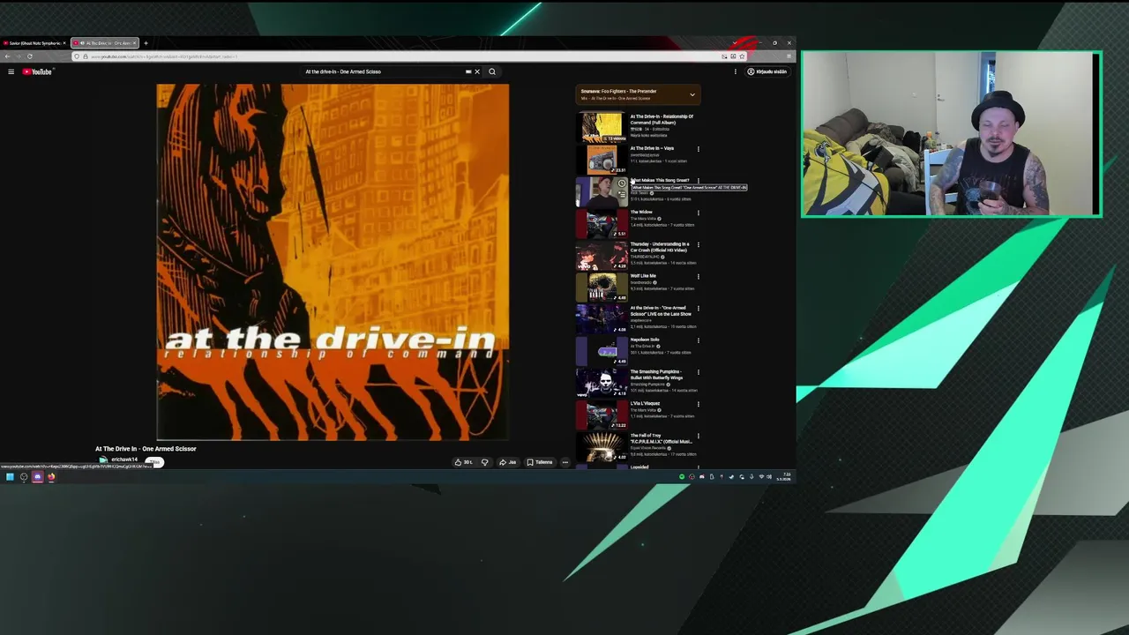The height and width of the screenshot is (635, 1129).
Task: Dislike the video with thumbs-down button
Action: (x=484, y=462)
